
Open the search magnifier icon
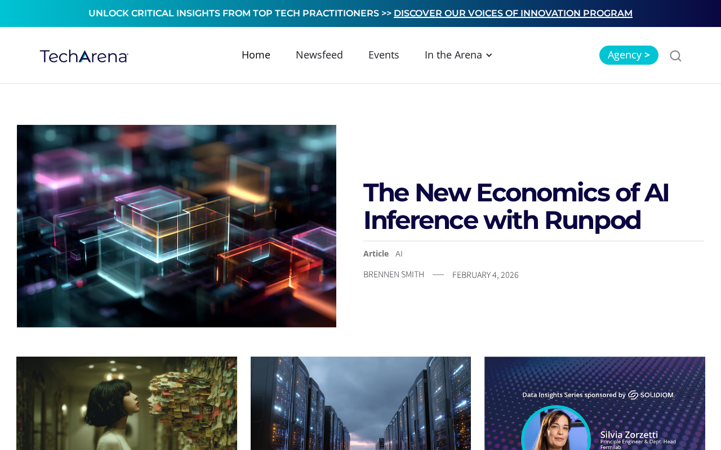(x=675, y=56)
